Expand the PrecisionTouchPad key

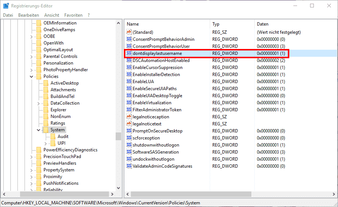click(x=32, y=157)
